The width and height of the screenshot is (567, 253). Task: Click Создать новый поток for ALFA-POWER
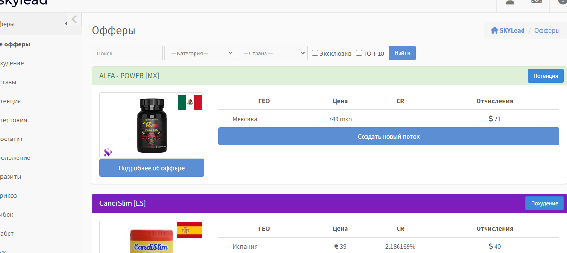389,136
